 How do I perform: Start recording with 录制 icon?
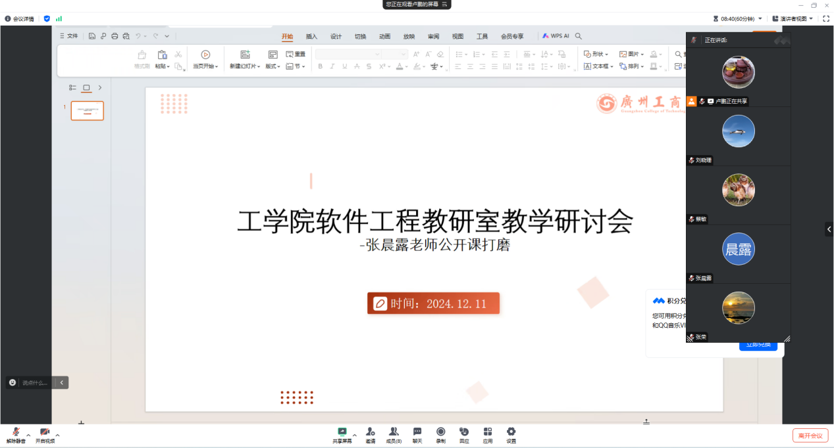pyautogui.click(x=440, y=434)
